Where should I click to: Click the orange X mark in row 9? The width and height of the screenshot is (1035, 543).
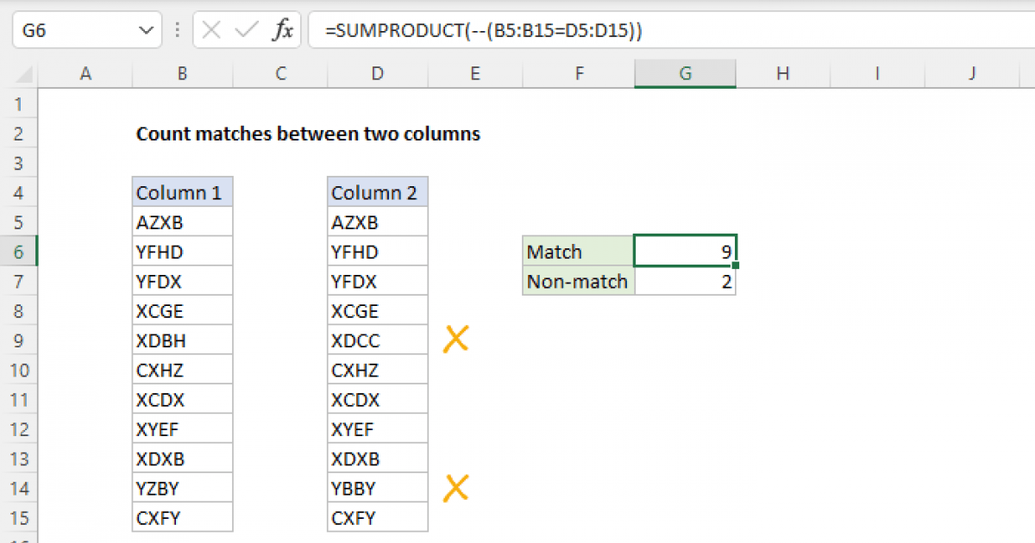coord(455,340)
